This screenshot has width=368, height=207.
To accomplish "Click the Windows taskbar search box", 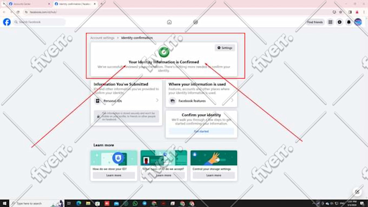I will pos(36,203).
